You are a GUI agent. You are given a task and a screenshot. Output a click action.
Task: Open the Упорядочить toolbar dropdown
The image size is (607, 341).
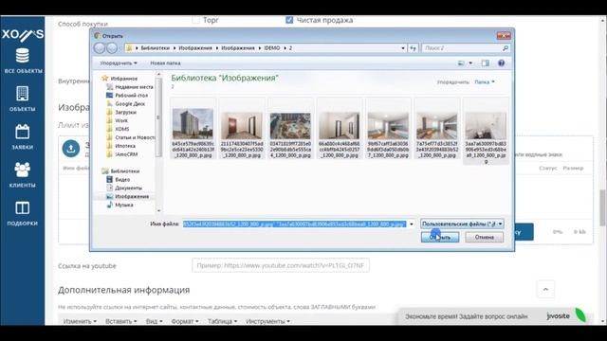(119, 63)
